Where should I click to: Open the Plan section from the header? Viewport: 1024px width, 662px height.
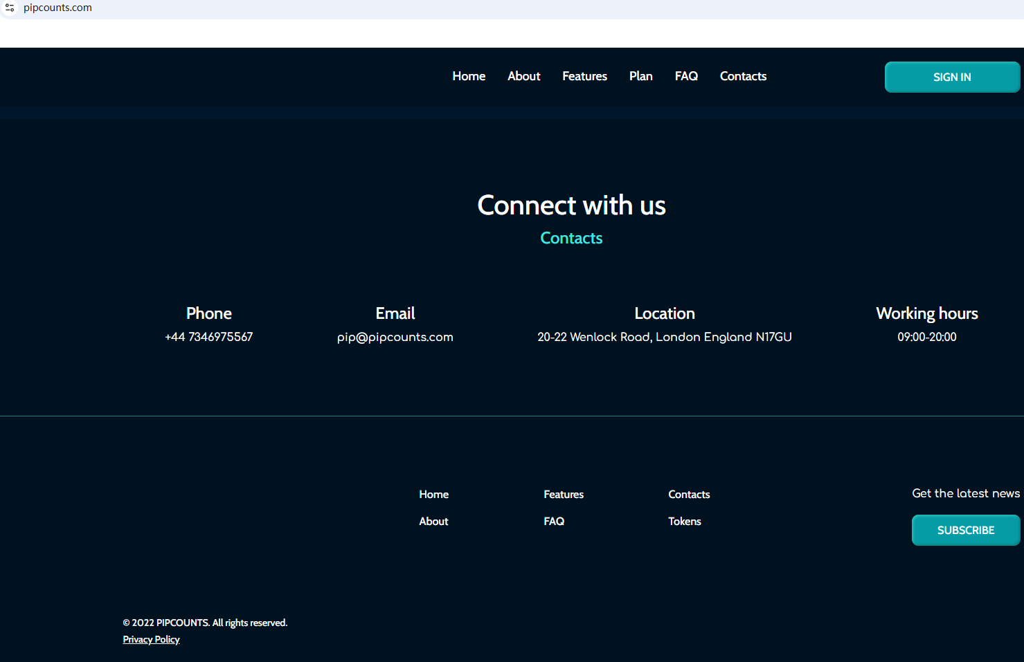tap(640, 76)
